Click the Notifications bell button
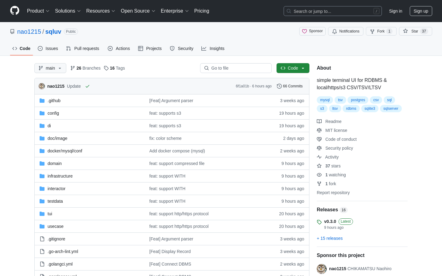This screenshot has height=276, width=442. click(346, 31)
